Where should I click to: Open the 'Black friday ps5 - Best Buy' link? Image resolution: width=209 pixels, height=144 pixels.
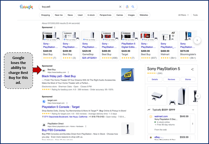pyautogui.click(x=59, y=76)
